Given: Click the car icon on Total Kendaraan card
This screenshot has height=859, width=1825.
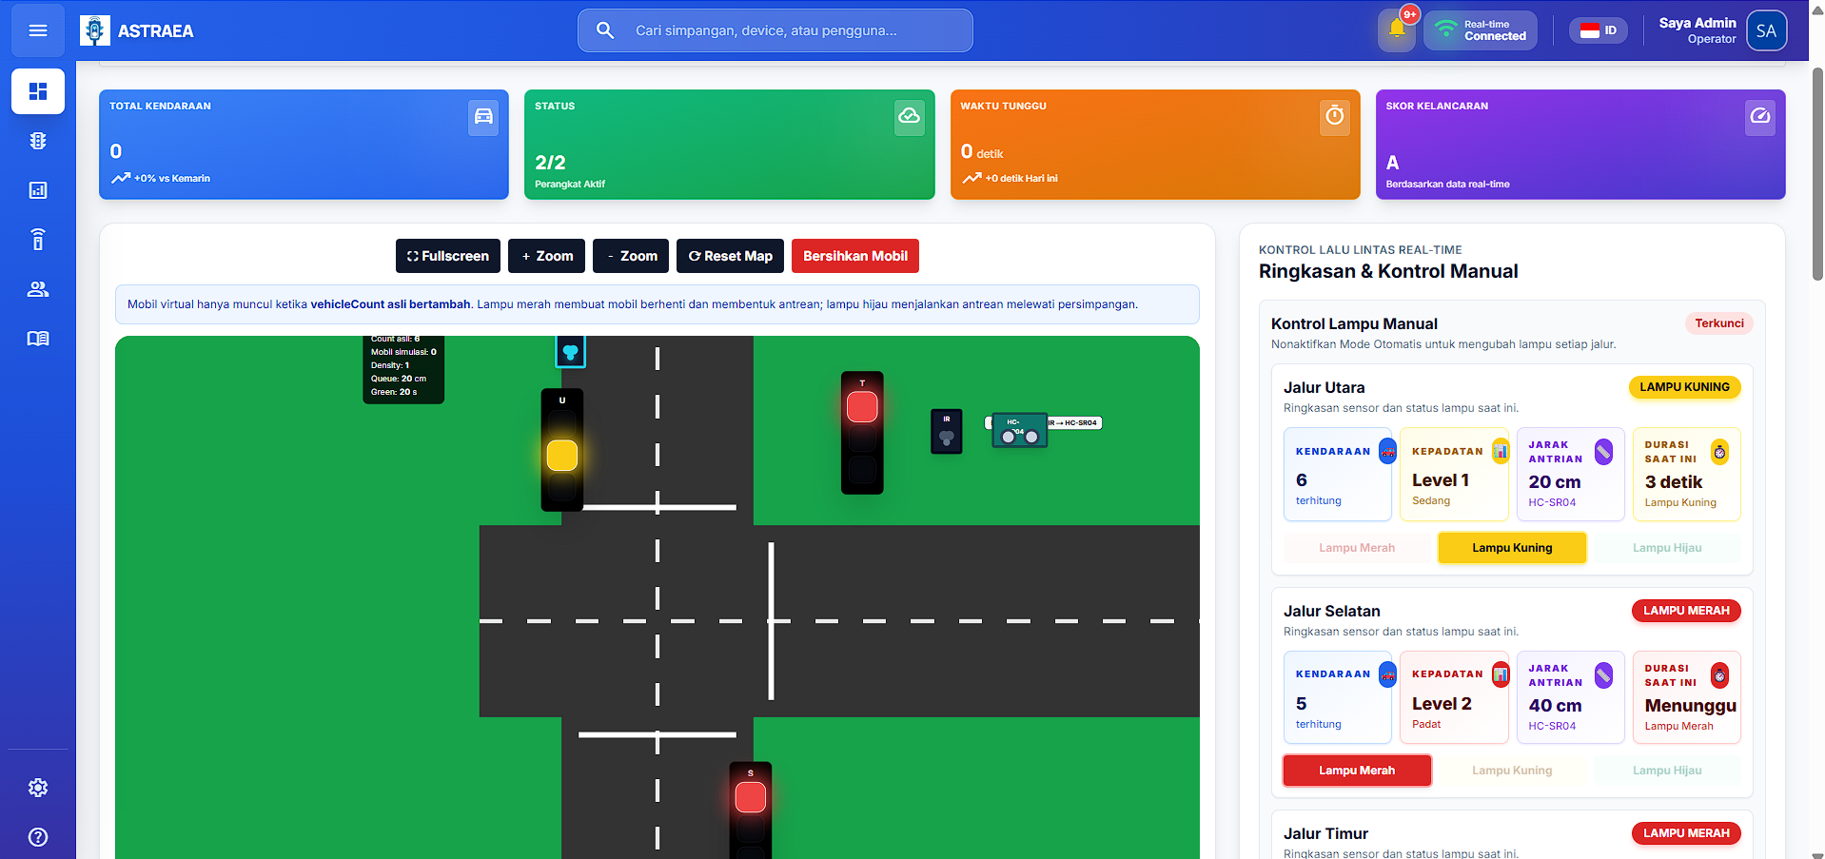Looking at the screenshot, I should click(x=483, y=117).
